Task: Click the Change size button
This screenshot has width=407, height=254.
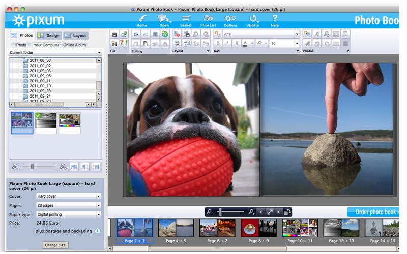Action: tap(55, 245)
